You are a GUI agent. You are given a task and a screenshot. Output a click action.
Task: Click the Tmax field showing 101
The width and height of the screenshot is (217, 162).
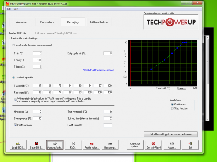tap(37, 60)
